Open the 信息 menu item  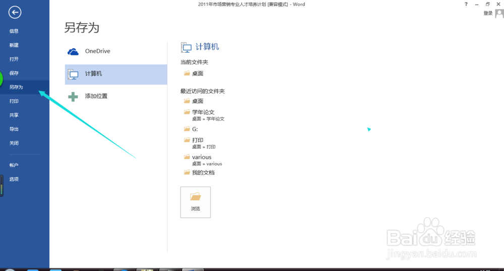coord(14,31)
